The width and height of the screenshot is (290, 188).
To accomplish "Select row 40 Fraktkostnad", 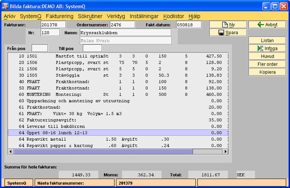I will (x=118, y=82).
